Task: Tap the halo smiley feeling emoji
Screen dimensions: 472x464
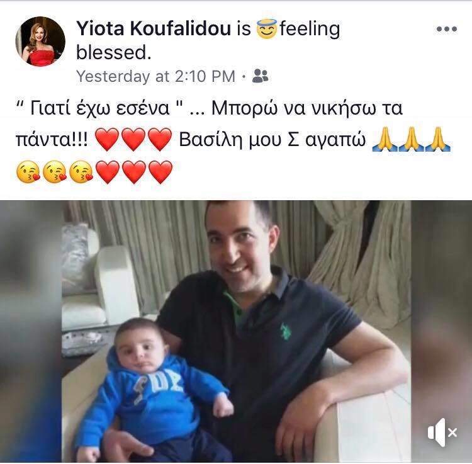Action: (x=266, y=29)
